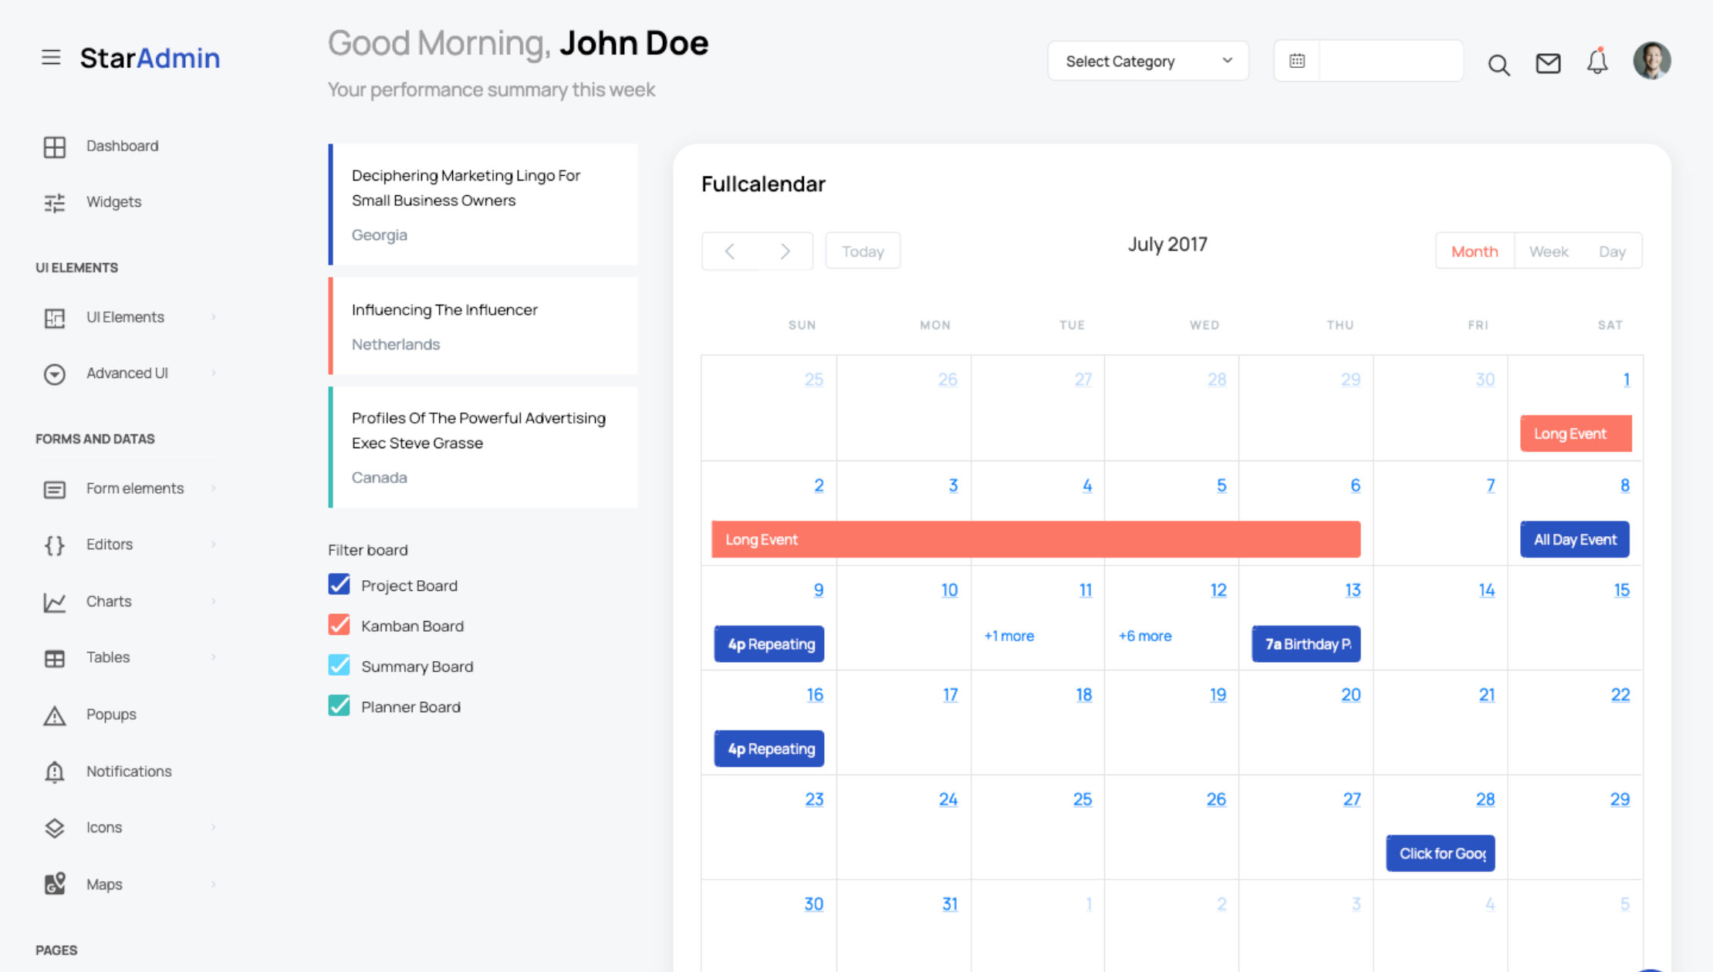The width and height of the screenshot is (1713, 972).
Task: Click the StarAdmin logo
Action: (150, 58)
